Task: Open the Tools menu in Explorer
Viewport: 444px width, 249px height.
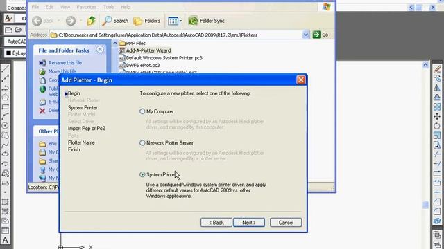Action: point(109,7)
